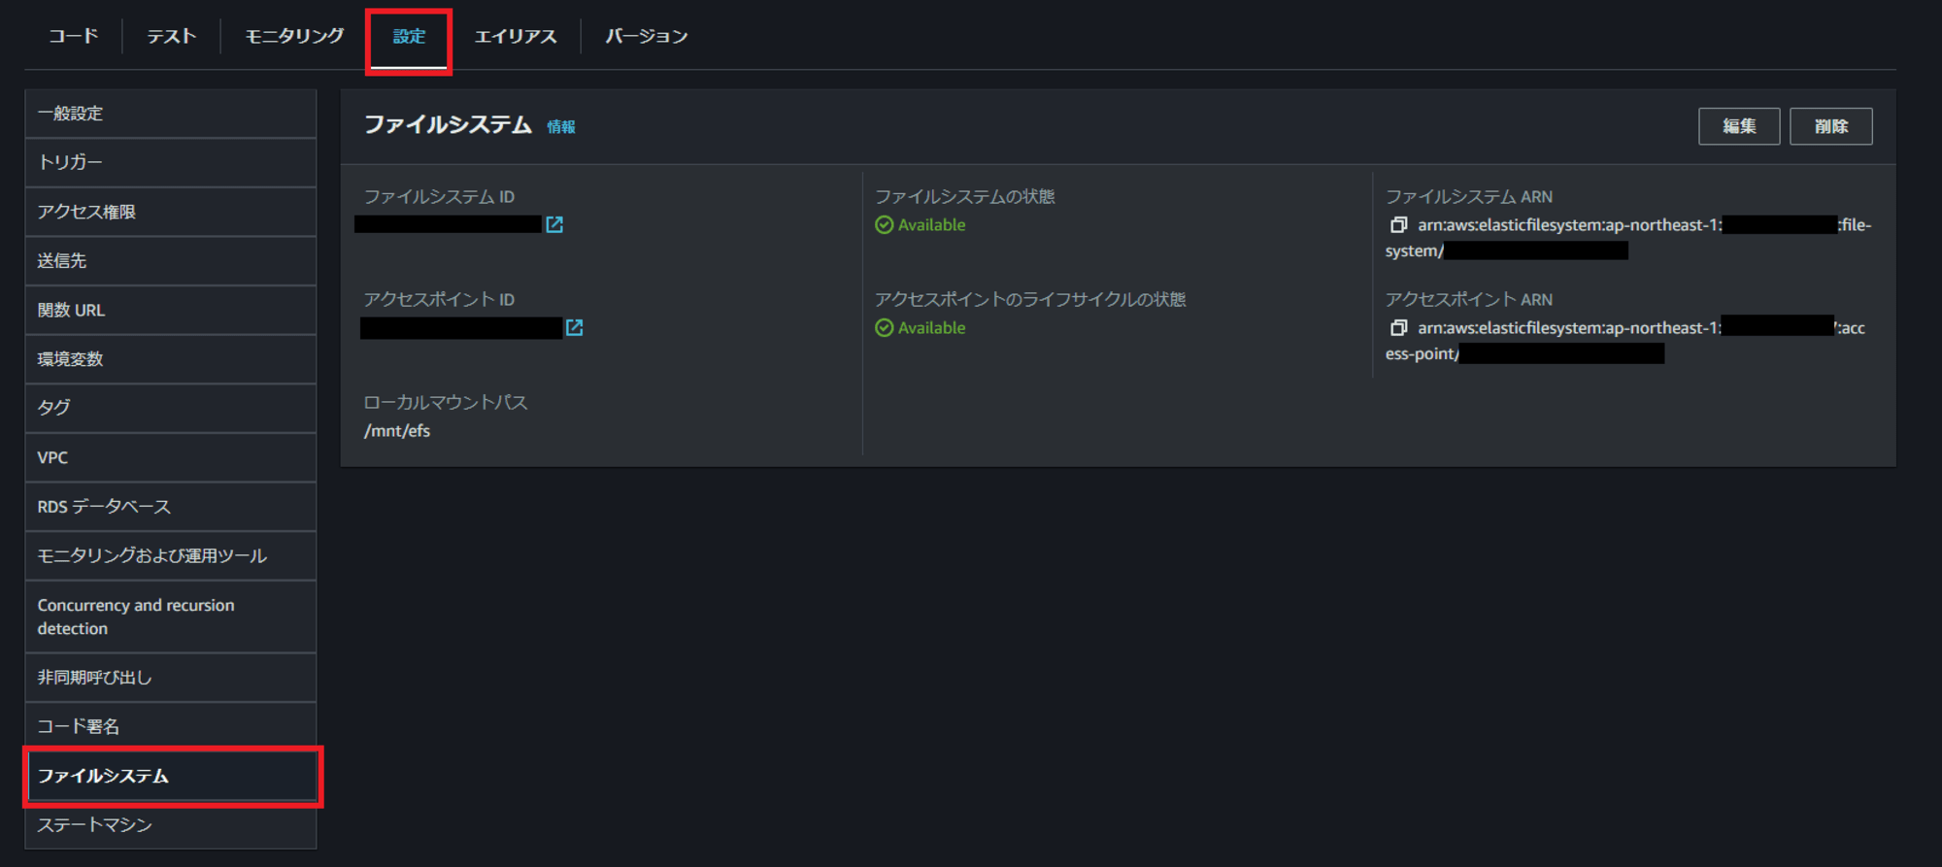Screen dimensions: 1942x867
Task: Select Concurrency and recursion detection item
Action: [x=171, y=617]
